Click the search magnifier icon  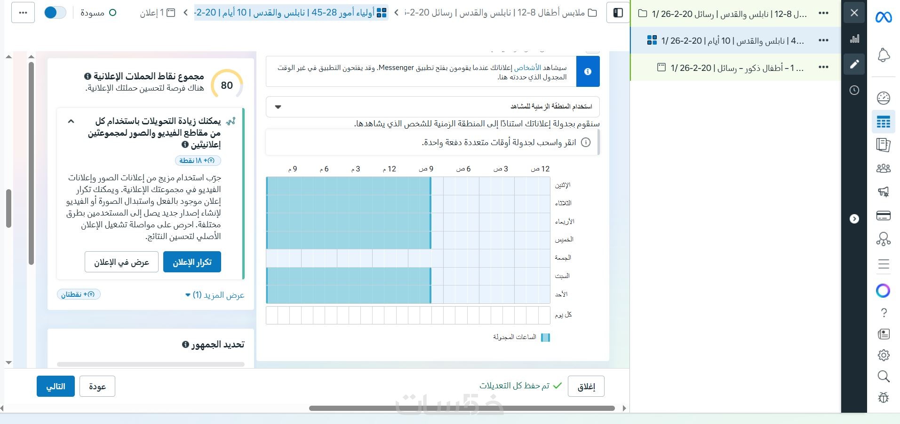(884, 377)
